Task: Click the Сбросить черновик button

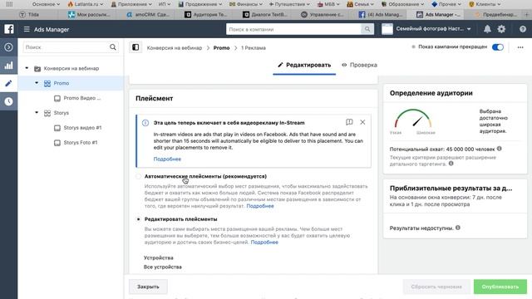Action: pos(436,287)
